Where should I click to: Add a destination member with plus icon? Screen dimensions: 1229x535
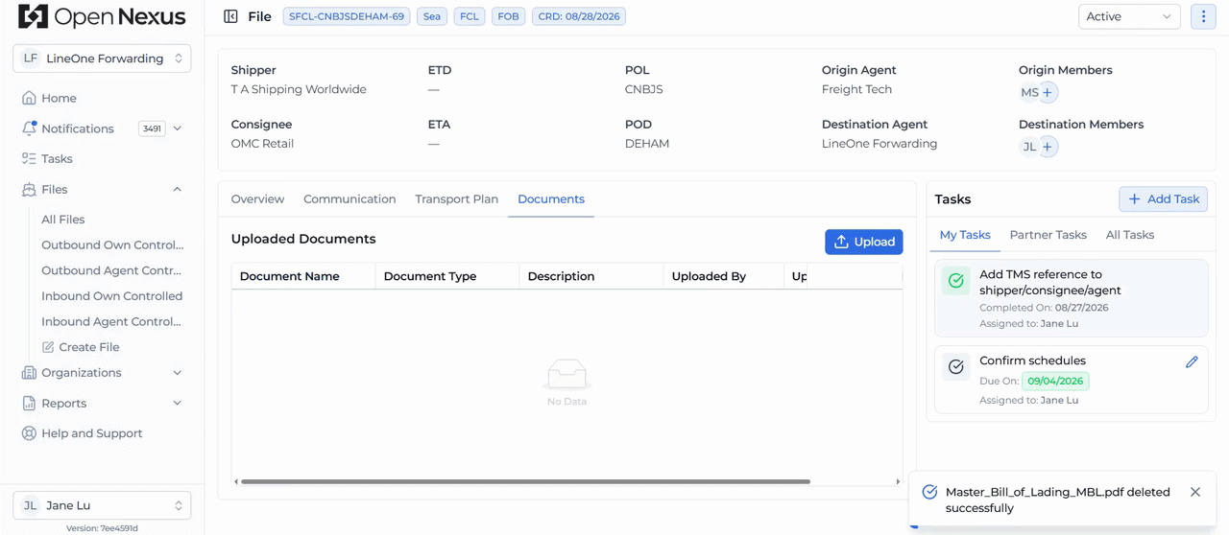pos(1048,147)
